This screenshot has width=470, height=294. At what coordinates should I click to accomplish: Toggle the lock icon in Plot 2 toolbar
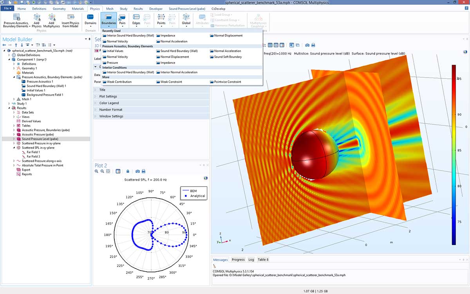coord(128,171)
